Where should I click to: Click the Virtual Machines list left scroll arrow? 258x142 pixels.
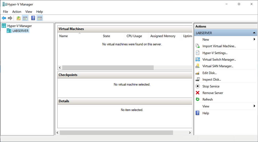point(60,67)
